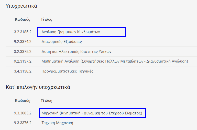Select the Τεχνική Μηχανική course

[x=57, y=123]
